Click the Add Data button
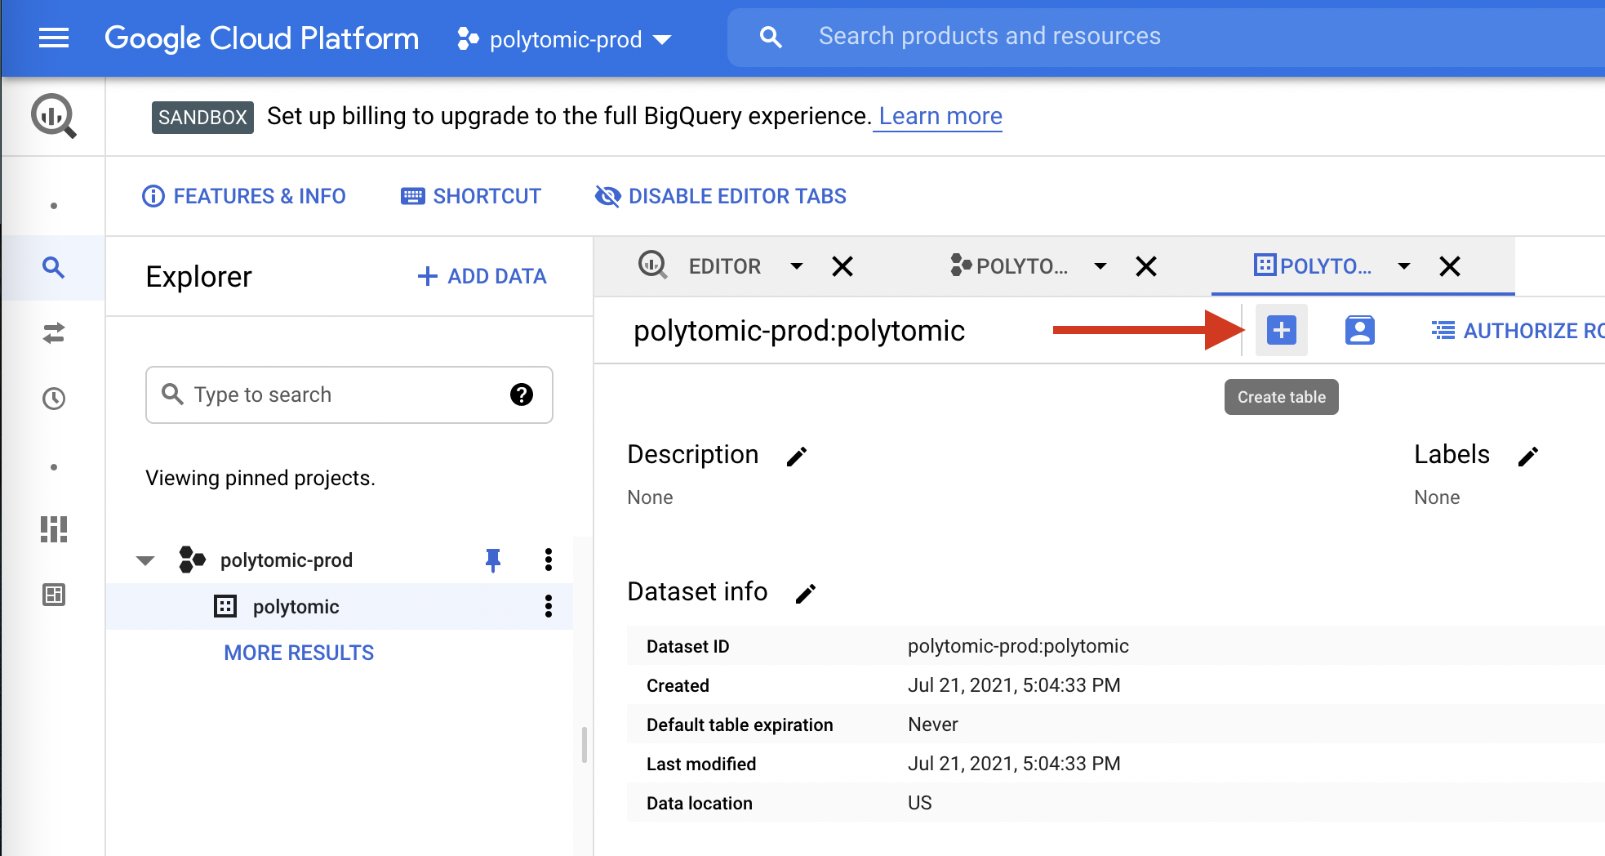The image size is (1605, 856). point(482,276)
